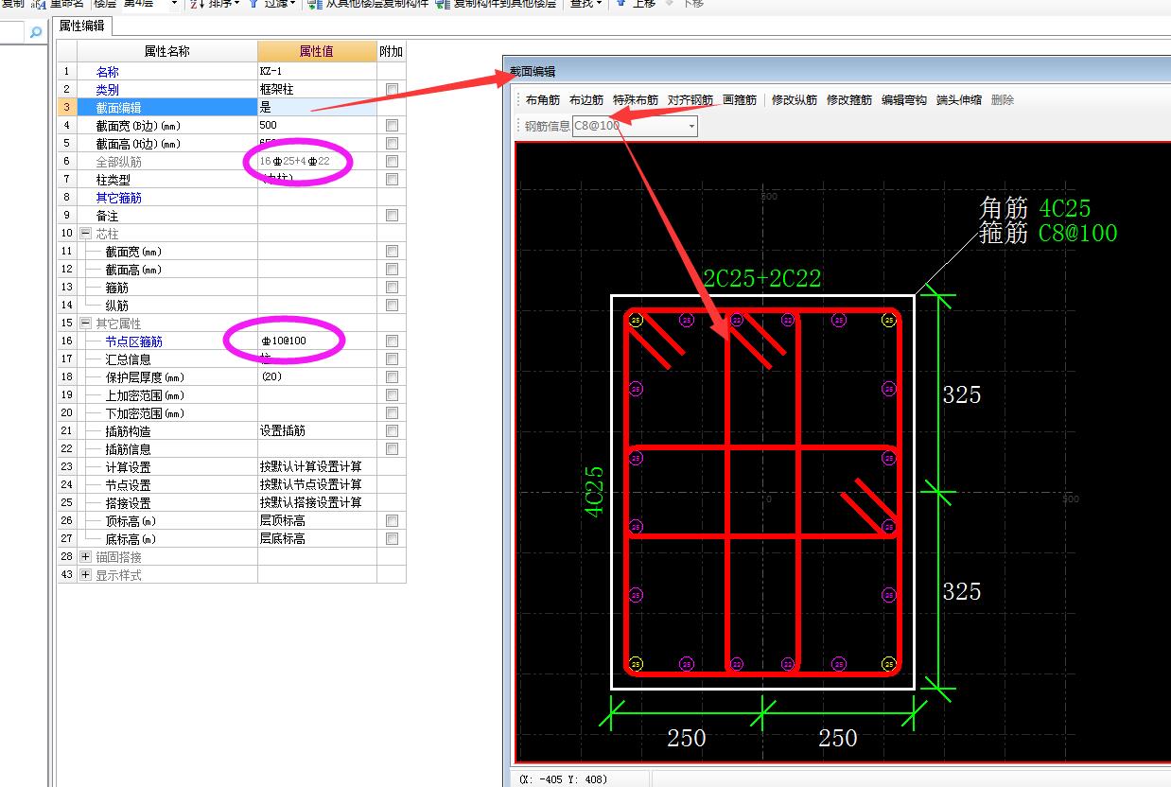Screen dimensions: 1171x787
Task: Click 计算设置 value 按默认计算设置计算
Action: [x=317, y=466]
